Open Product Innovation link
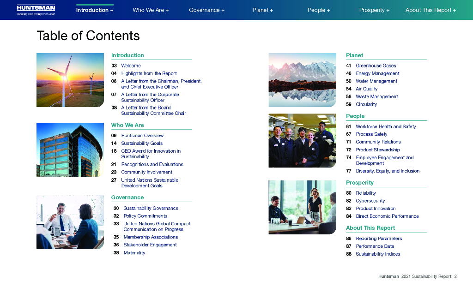This screenshot has width=473, height=287. coord(376,209)
